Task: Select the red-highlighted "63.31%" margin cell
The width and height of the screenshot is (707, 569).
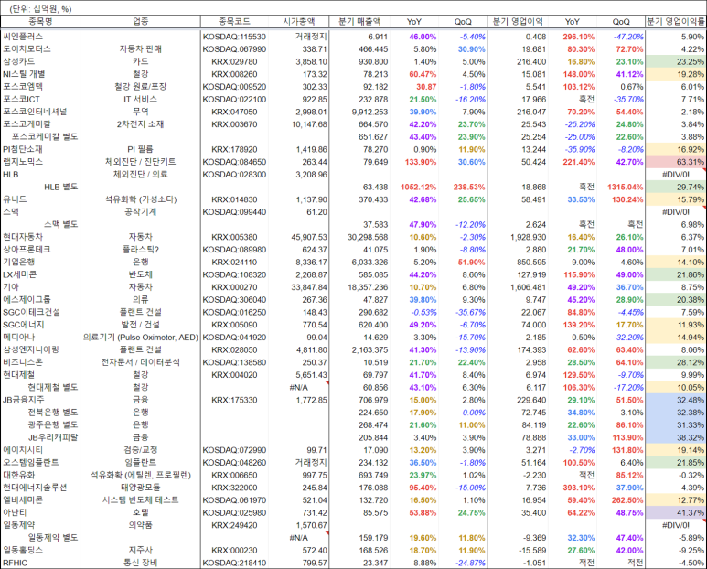Action: [675, 162]
